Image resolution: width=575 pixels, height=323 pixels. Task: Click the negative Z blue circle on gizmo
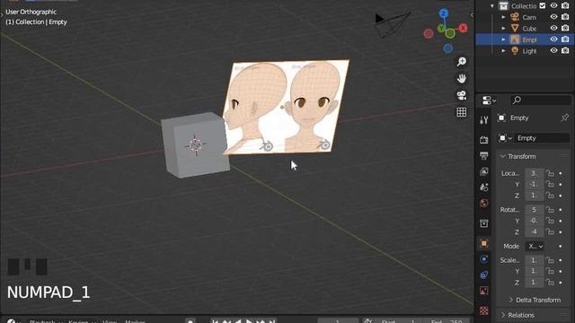[447, 48]
